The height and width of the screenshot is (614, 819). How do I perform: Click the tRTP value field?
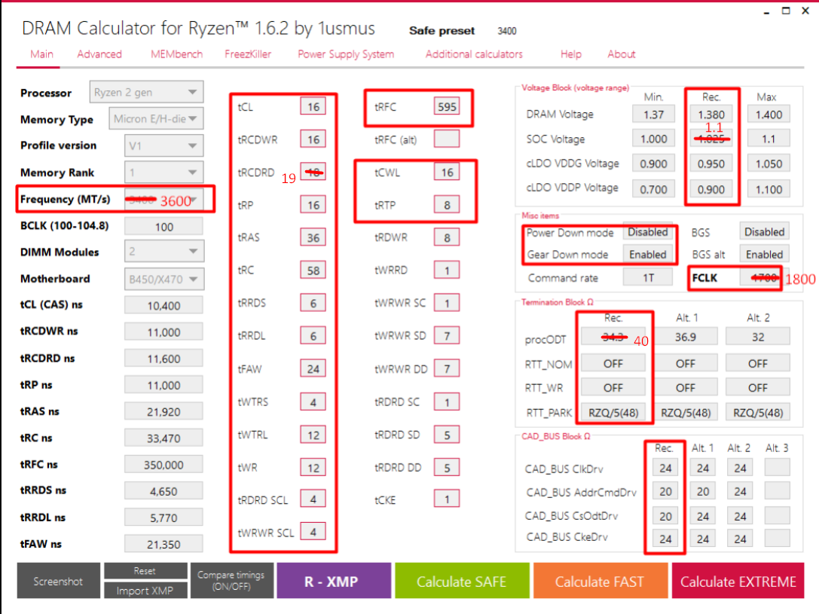447,205
